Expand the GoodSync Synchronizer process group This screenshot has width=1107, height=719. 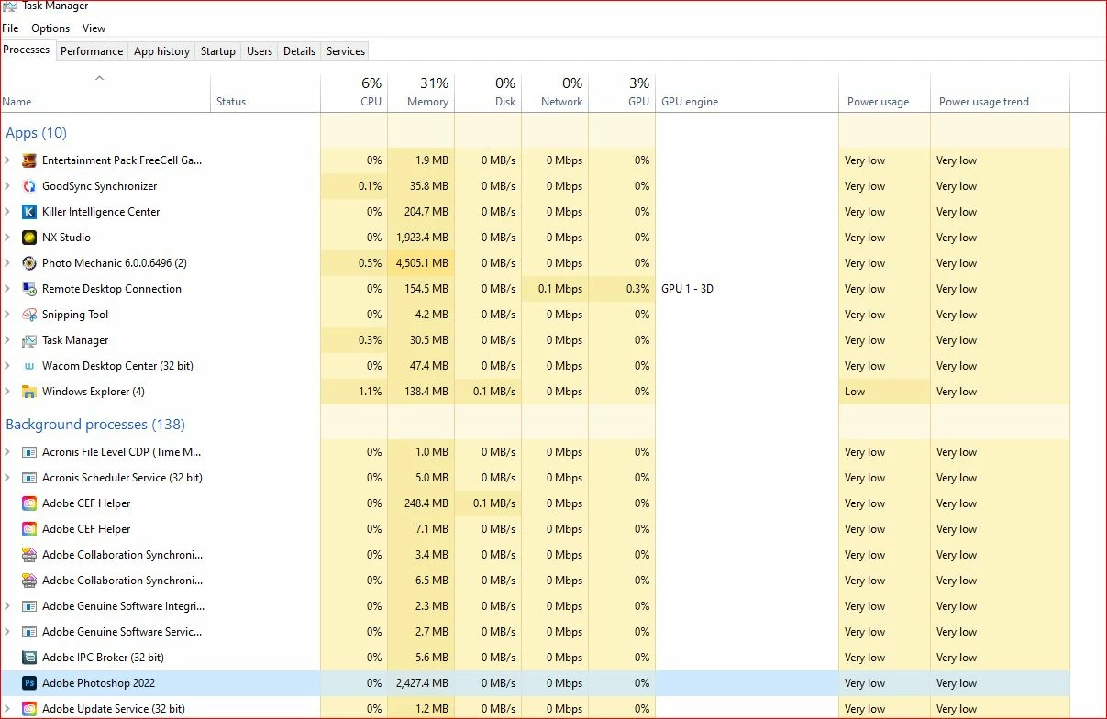click(7, 186)
